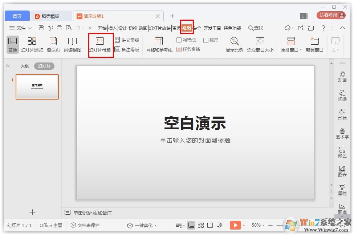Open Notes Page view (备注页)
This screenshot has width=354, height=235.
point(53,44)
